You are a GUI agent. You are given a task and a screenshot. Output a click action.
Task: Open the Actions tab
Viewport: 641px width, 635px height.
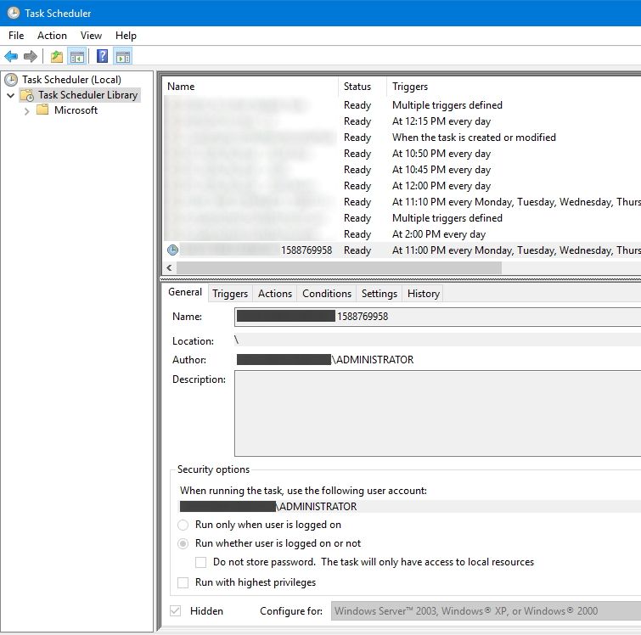pyautogui.click(x=275, y=294)
